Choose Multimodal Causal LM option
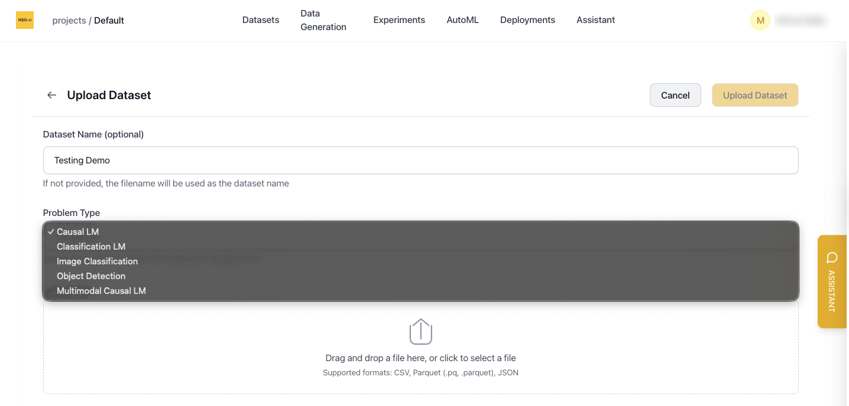The width and height of the screenshot is (849, 406). [x=420, y=291]
